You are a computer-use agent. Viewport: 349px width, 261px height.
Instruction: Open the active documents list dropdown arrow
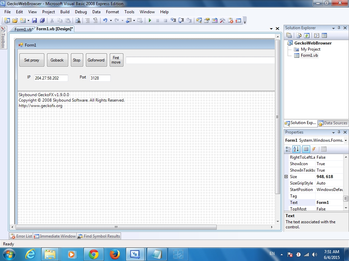pyautogui.click(x=271, y=29)
